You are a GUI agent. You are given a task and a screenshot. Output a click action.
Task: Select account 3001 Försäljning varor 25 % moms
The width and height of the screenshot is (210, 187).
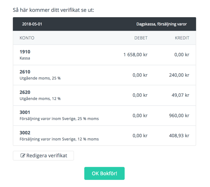point(104,115)
